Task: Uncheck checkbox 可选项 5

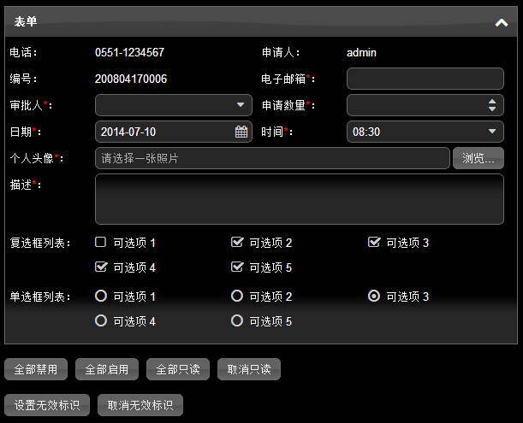Action: tap(237, 267)
